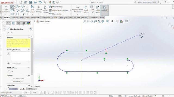Open Quick Snaps tool
Viewport: 174px width, 97px height.
[92, 9]
